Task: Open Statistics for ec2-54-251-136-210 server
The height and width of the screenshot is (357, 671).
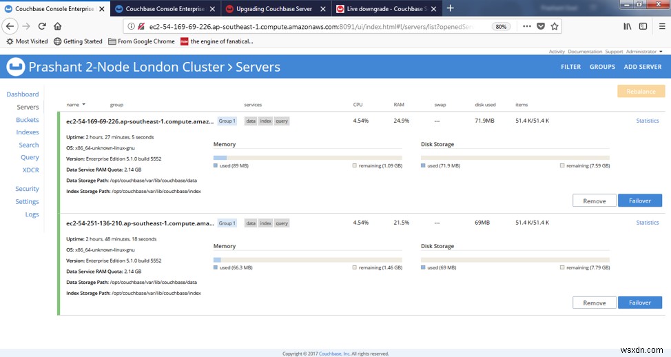Action: [x=648, y=223]
